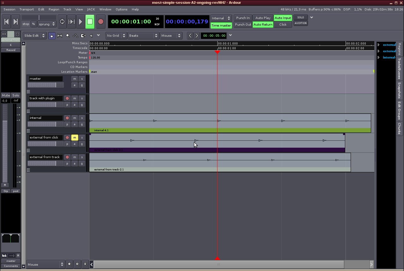Click the zoom out magnifier icon
The width and height of the screenshot is (404, 271).
[x=70, y=264]
